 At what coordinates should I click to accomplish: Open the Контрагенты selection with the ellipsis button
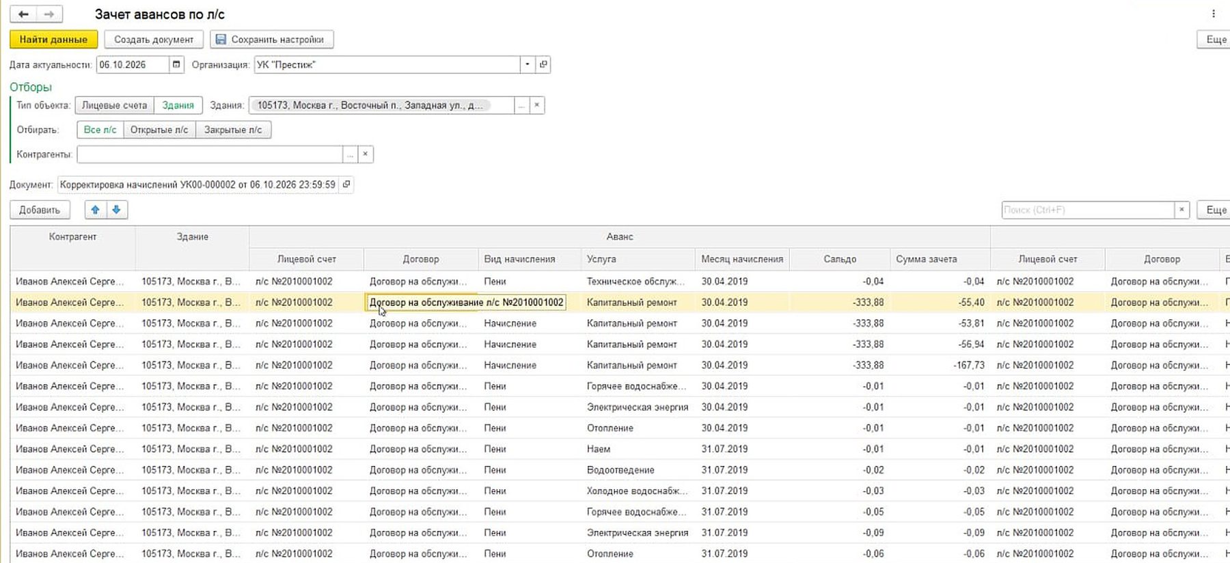coord(350,155)
